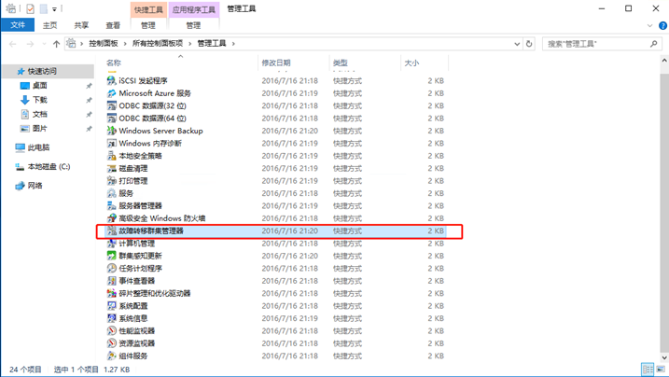Open the 文件 menu
The height and width of the screenshot is (377, 669).
click(17, 26)
